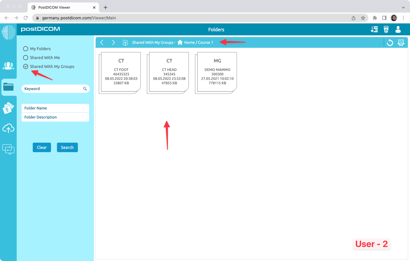Open the studies panel in sidebar
The image size is (410, 261).
(8, 108)
